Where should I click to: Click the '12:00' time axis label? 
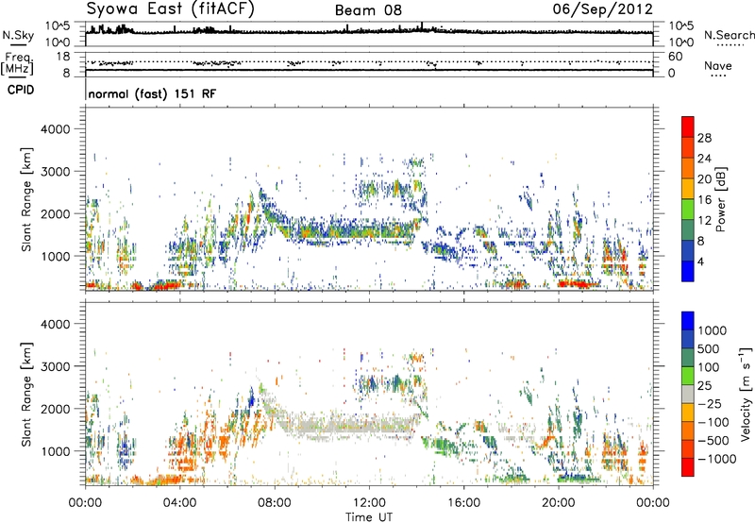[x=369, y=503]
